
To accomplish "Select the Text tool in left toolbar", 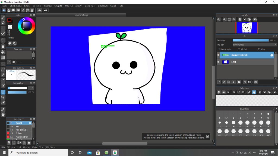I will (3, 92).
